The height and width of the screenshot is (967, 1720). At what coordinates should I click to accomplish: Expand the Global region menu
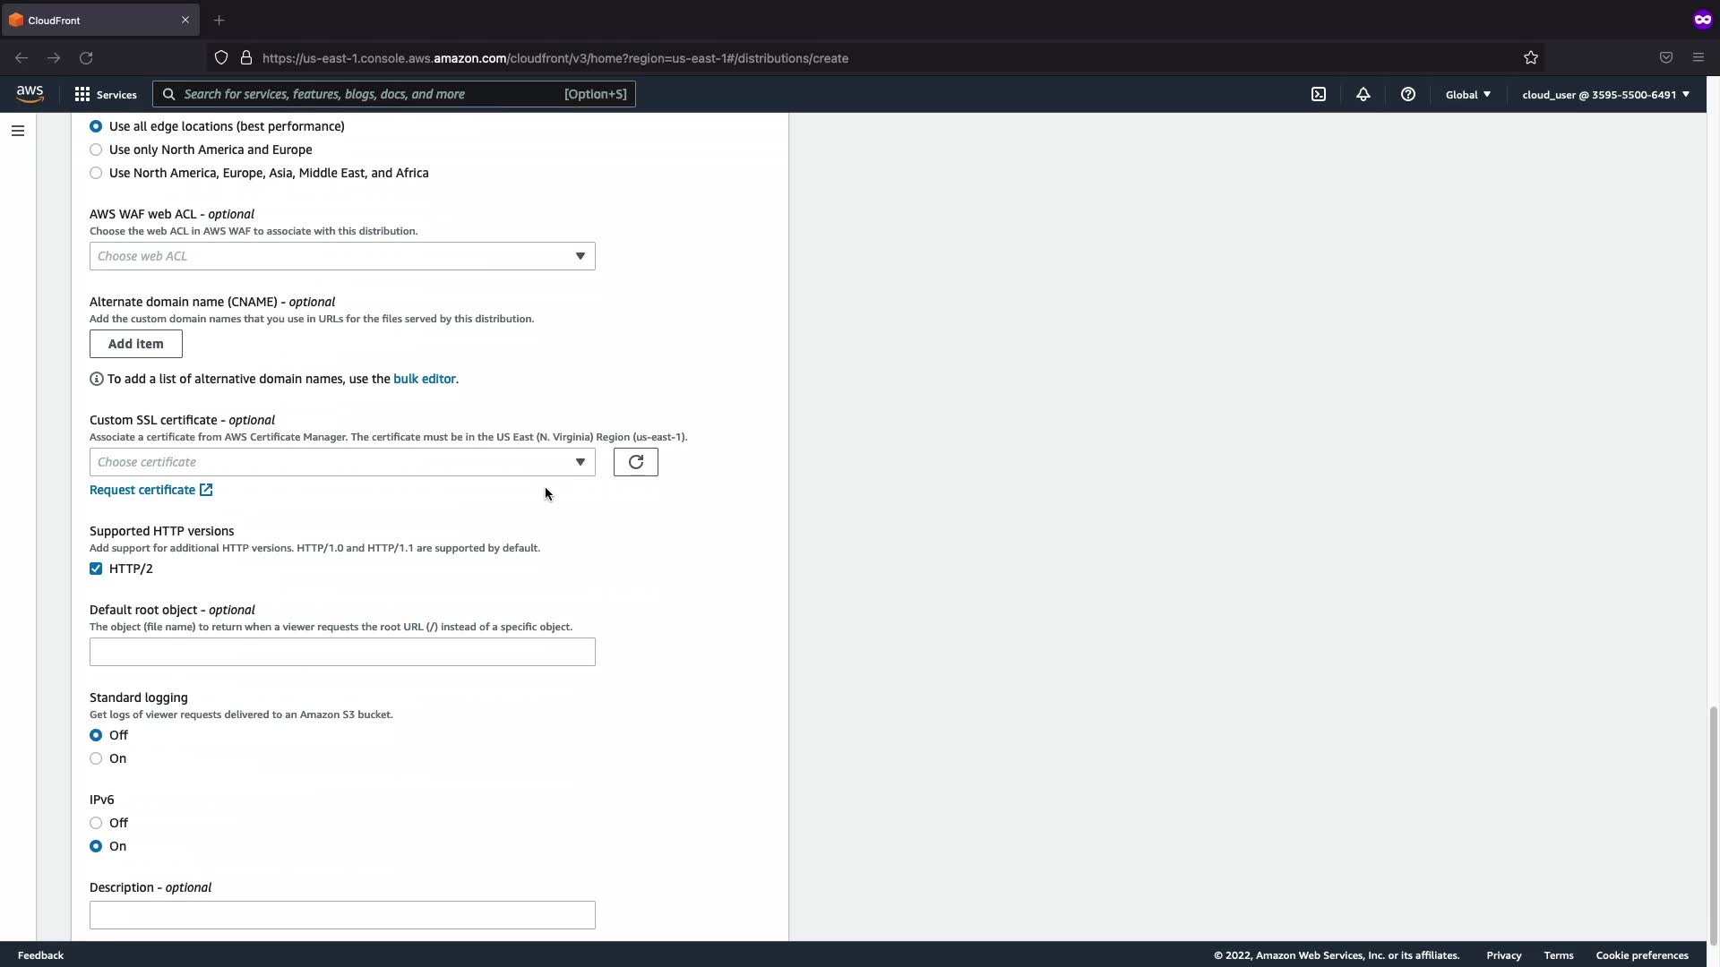click(x=1467, y=94)
